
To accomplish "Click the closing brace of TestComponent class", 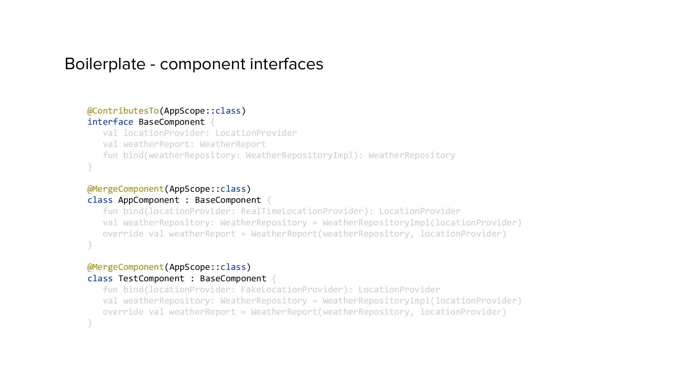I will (90, 323).
